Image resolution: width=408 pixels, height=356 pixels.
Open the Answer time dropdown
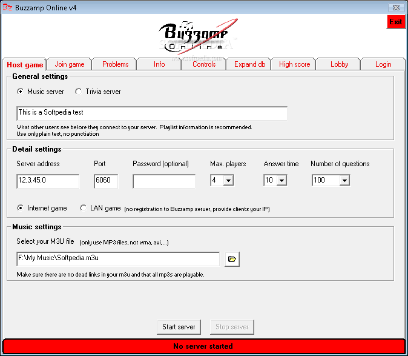[282, 180]
